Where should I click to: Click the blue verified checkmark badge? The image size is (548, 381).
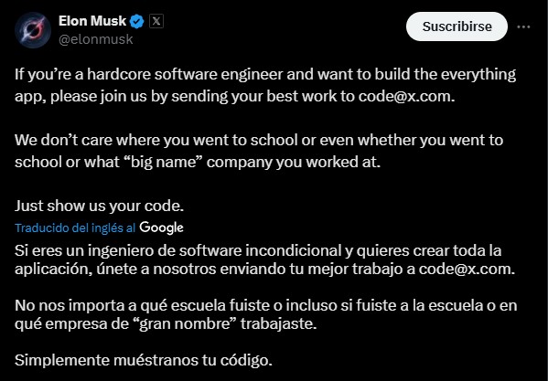(136, 22)
